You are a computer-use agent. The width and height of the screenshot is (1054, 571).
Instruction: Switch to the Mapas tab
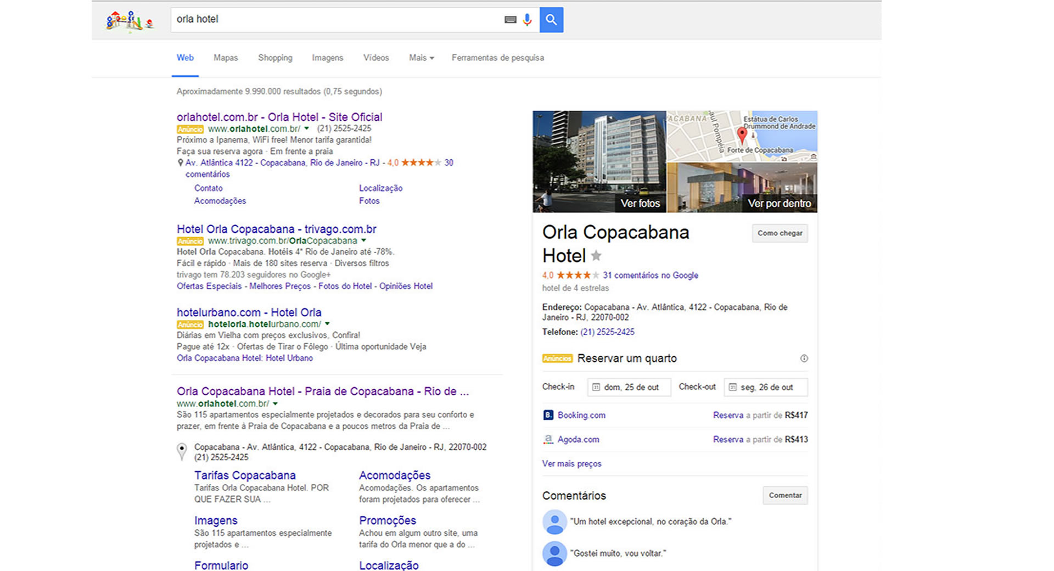[x=226, y=58]
